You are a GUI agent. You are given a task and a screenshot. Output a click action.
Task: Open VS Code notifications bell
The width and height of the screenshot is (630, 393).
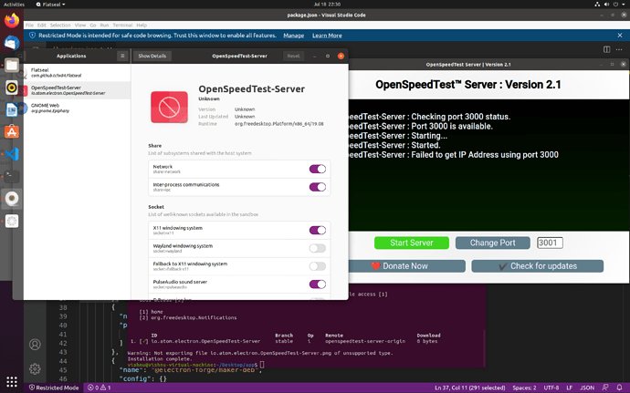click(x=620, y=388)
